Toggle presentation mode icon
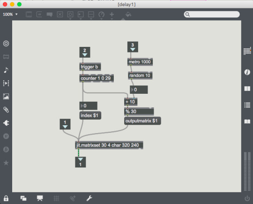Screen dimensions: 253x204 pos(40,198)
